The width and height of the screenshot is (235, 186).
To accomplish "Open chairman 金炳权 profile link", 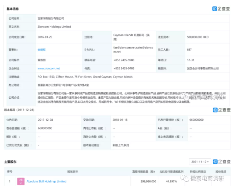I will tap(42, 50).
